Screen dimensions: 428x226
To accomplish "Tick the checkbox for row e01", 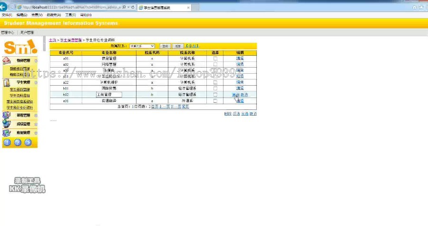I will tap(215, 101).
